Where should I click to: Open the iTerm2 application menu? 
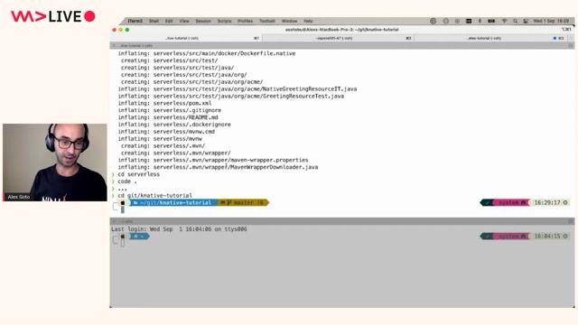135,21
